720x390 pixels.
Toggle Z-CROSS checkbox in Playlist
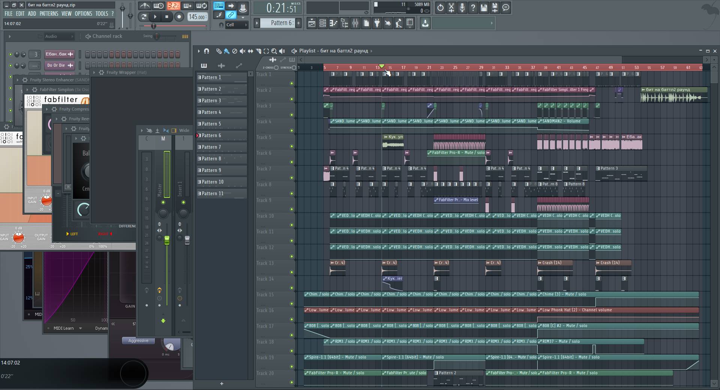click(x=276, y=67)
